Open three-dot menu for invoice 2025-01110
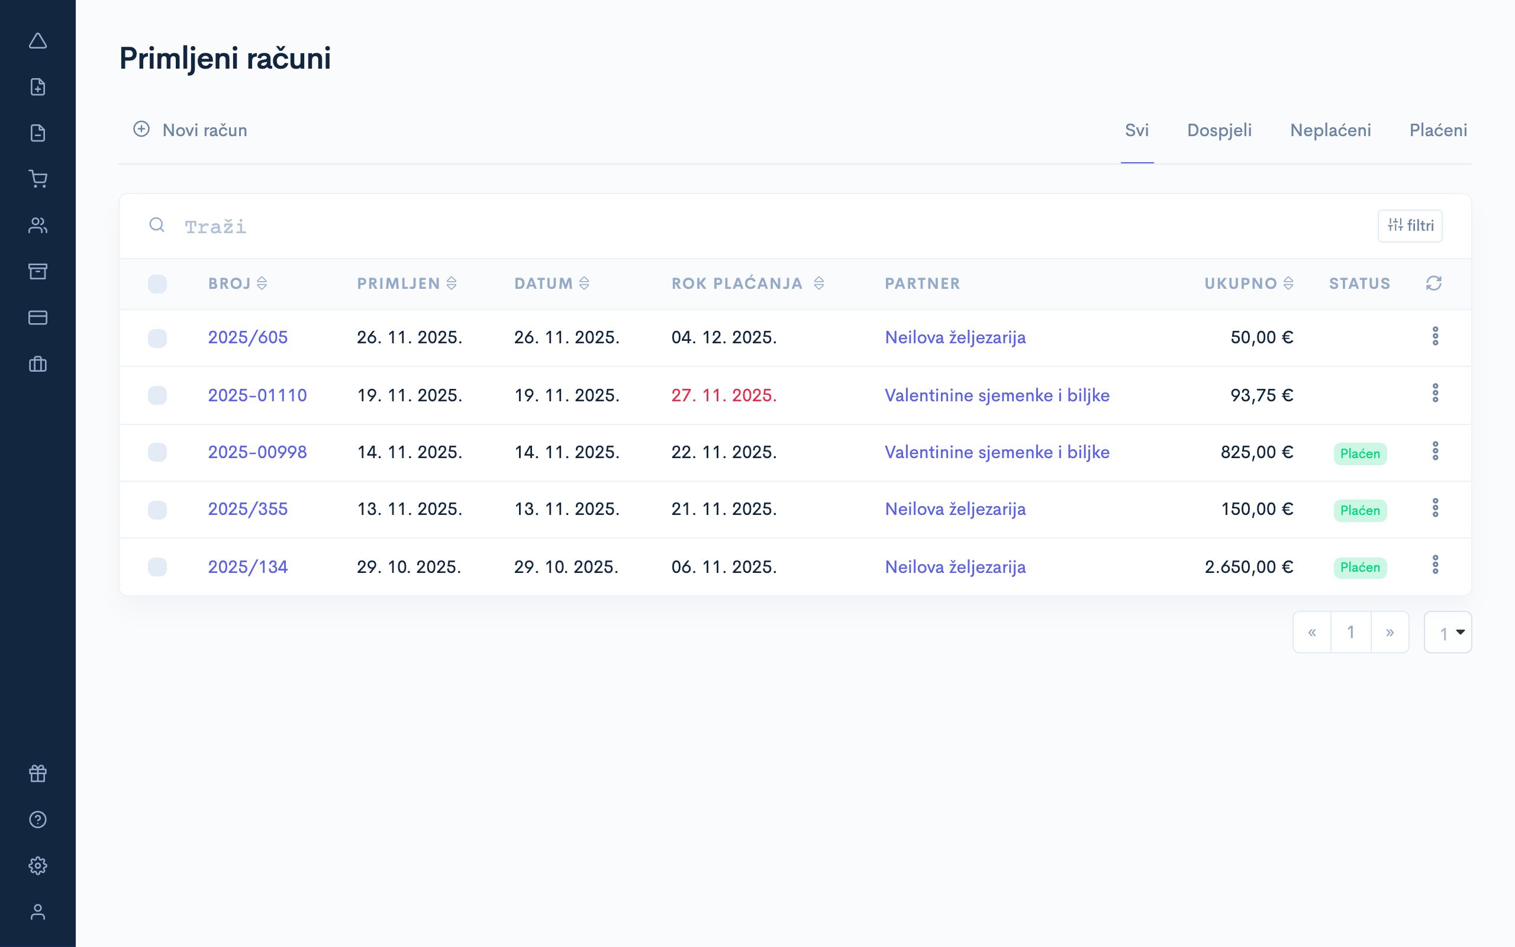This screenshot has height=947, width=1515. (x=1435, y=394)
